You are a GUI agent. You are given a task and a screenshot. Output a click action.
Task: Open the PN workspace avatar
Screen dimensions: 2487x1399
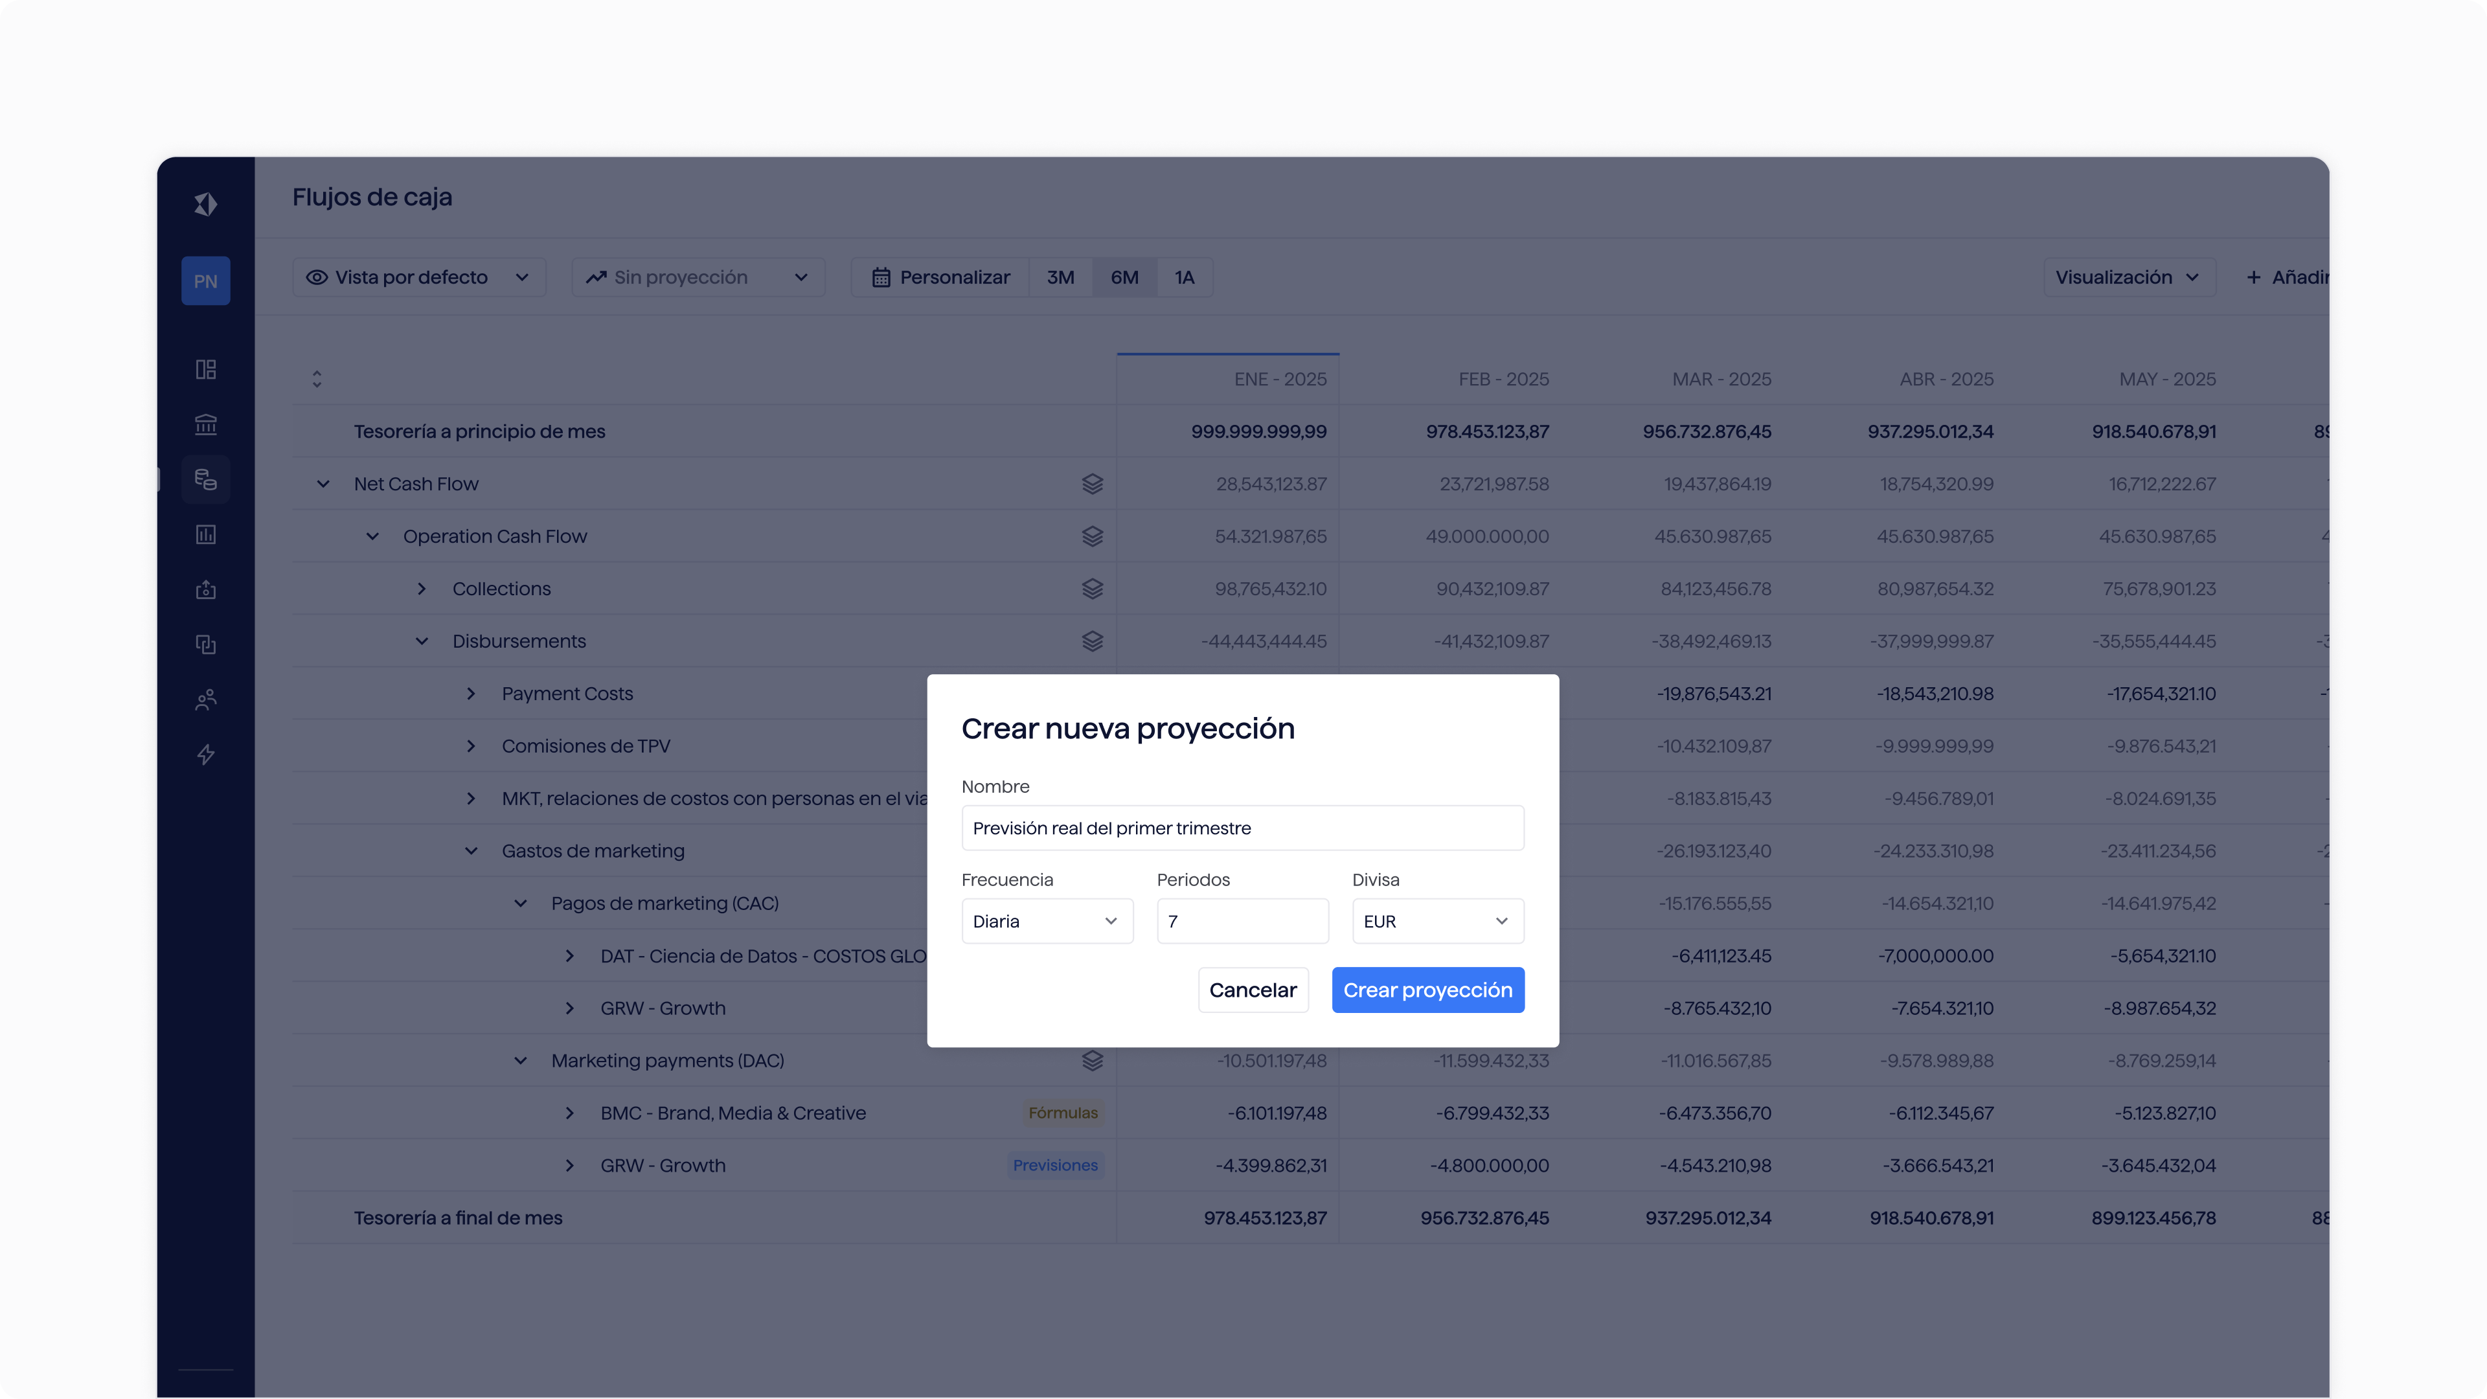206,281
